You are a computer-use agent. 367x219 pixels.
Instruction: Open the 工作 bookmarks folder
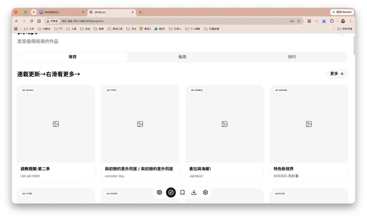29,29
